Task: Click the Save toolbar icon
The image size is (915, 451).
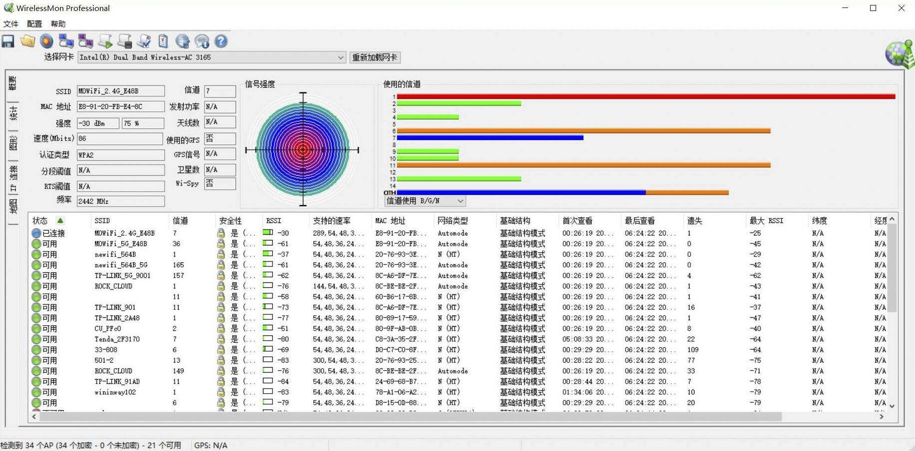Action: 7,41
